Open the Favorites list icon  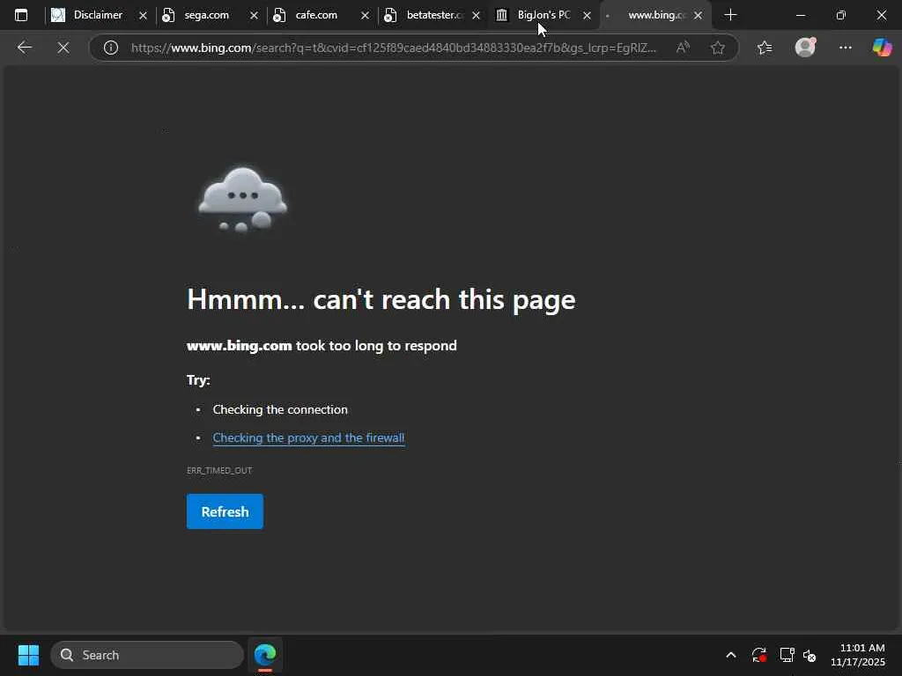tap(765, 48)
